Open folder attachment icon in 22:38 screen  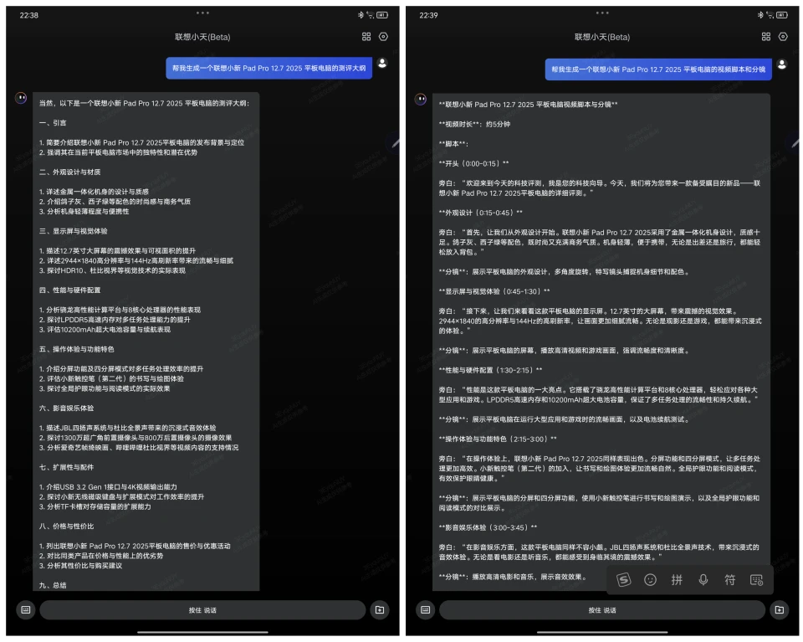380,609
